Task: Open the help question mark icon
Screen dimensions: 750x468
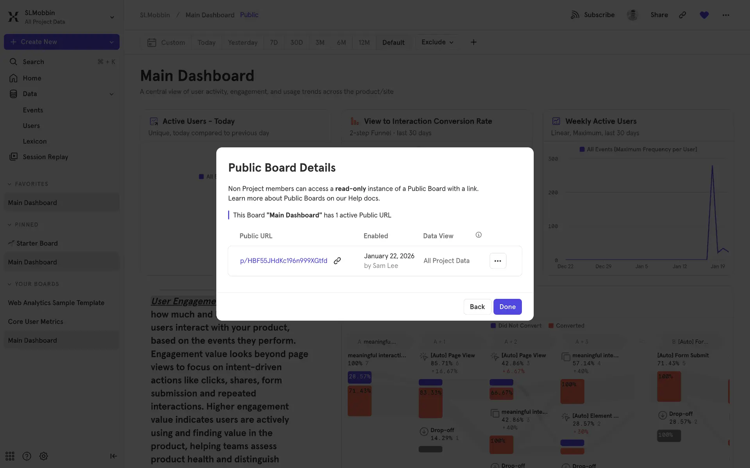Action: pyautogui.click(x=27, y=456)
